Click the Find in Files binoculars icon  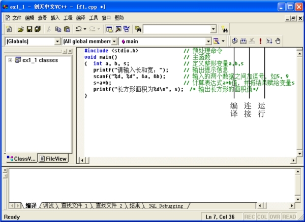(138, 29)
